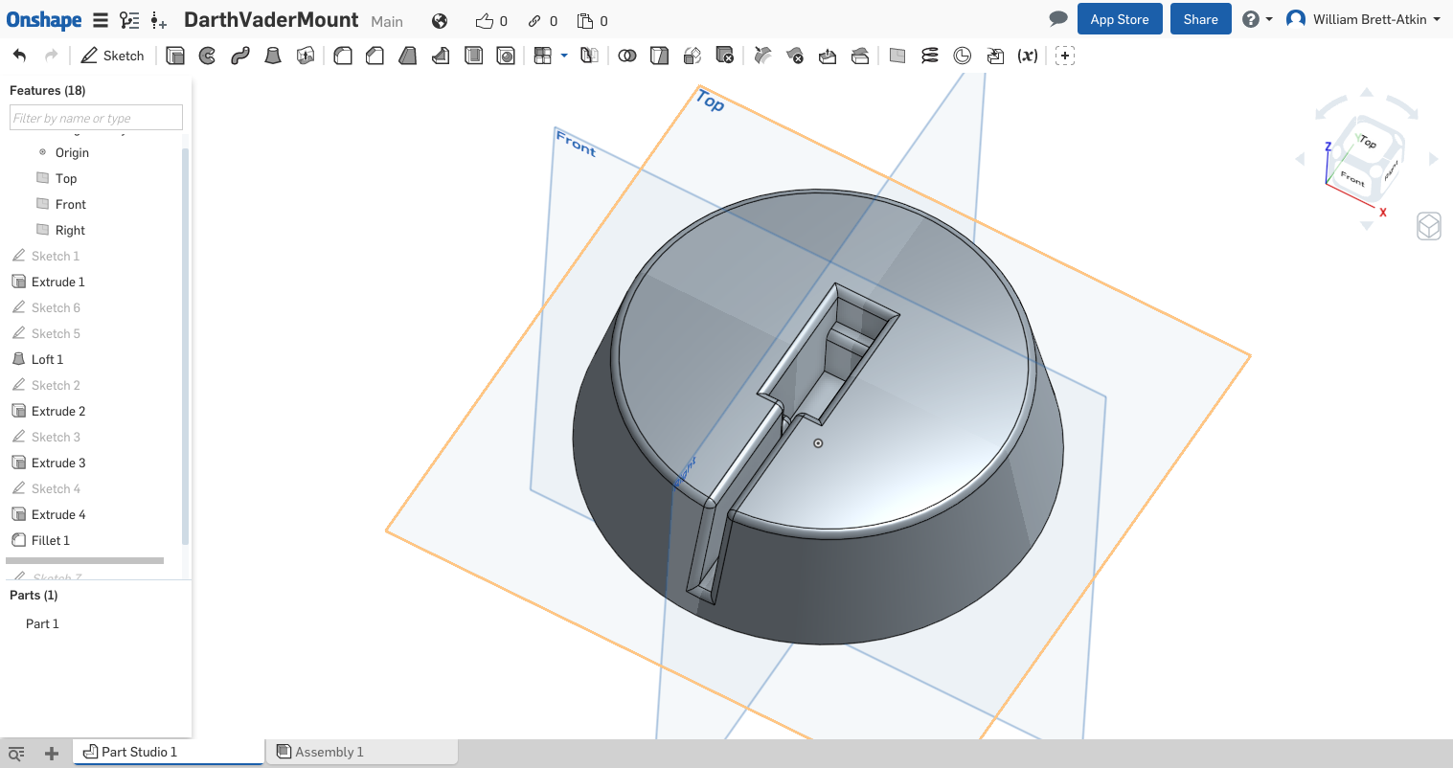Select the Split tool icon
The height and width of the screenshot is (768, 1453).
659,56
